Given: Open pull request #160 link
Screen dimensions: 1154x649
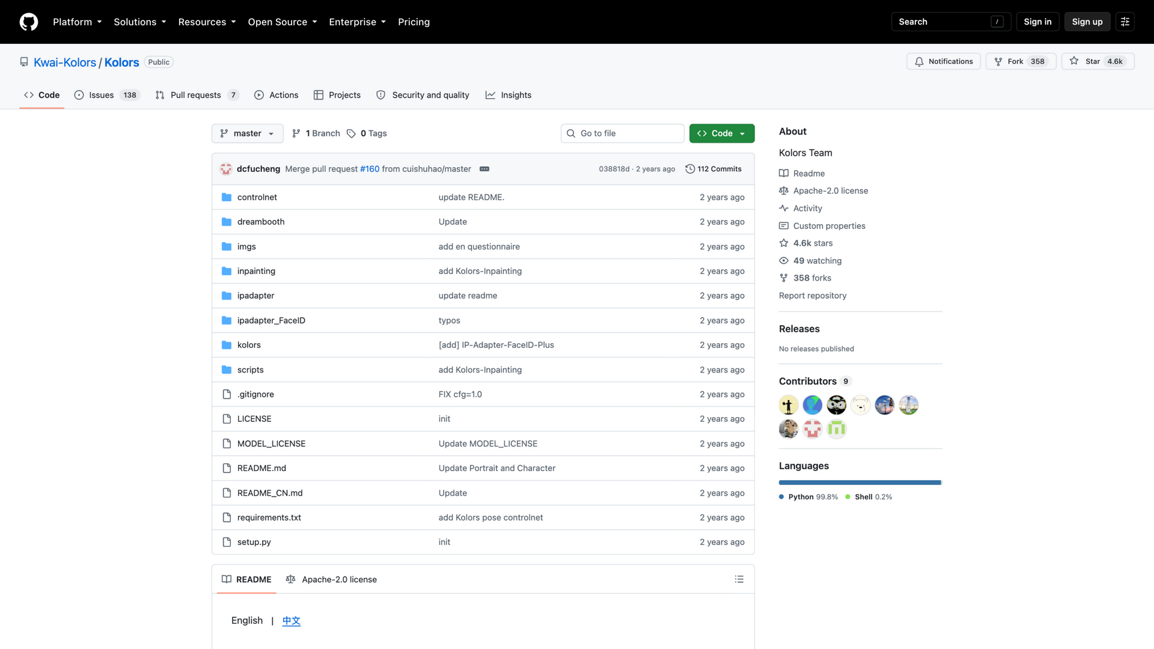Looking at the screenshot, I should [x=370, y=169].
